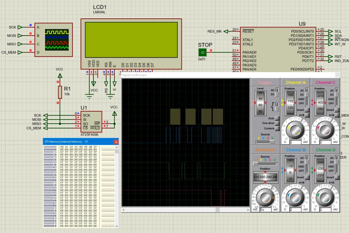The image size is (349, 233).
Task: Click the Horizontal timebase knob
Action: (x=265, y=198)
